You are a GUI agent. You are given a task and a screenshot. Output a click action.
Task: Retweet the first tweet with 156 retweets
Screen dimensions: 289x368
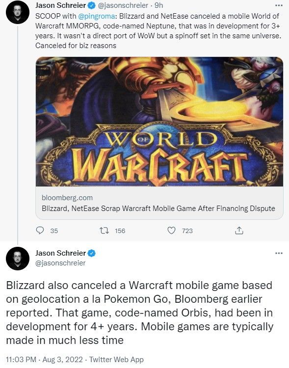click(104, 231)
